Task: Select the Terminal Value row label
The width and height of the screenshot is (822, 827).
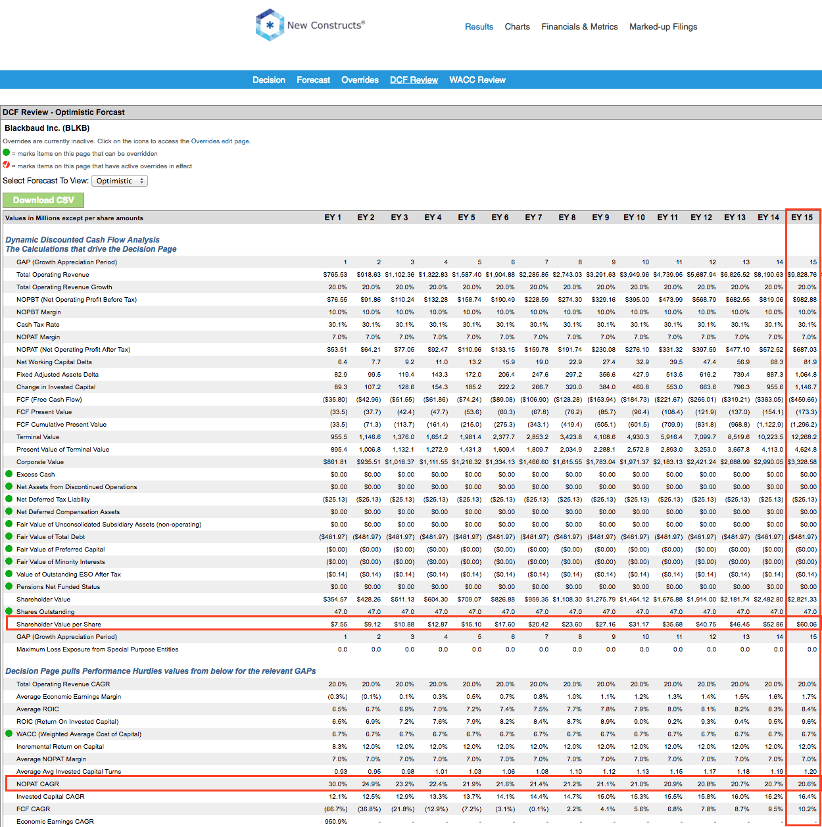Action: click(37, 437)
